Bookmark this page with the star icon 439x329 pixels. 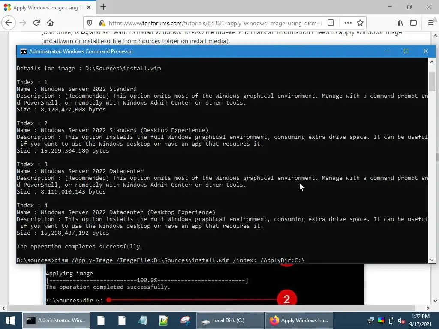point(360,23)
